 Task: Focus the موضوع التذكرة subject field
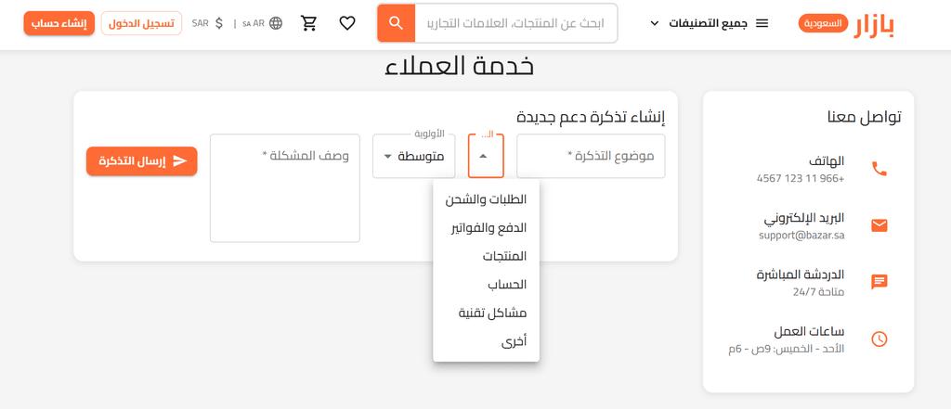click(591, 157)
